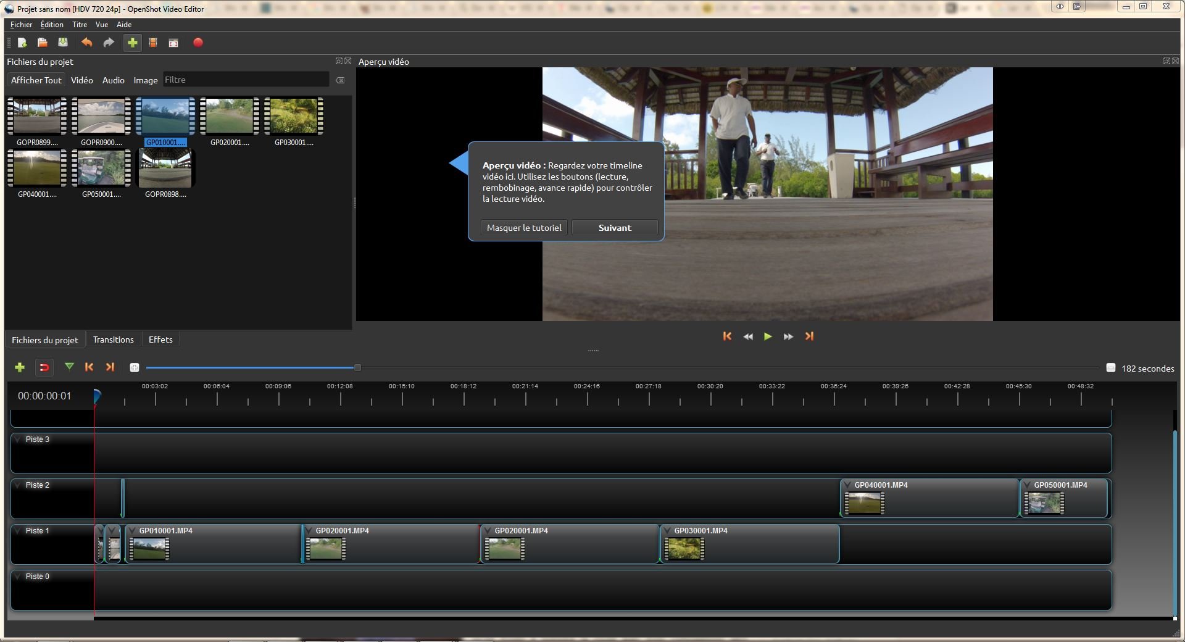Click the Filtre input field
Viewport: 1185px width, 642px height.
pos(246,80)
